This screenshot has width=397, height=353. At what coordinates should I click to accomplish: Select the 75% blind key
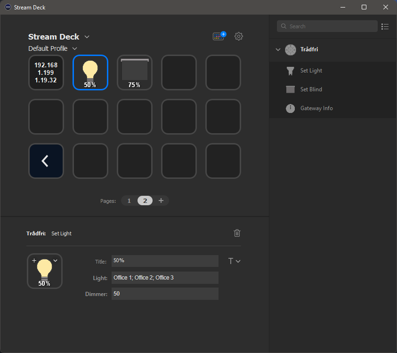134,72
